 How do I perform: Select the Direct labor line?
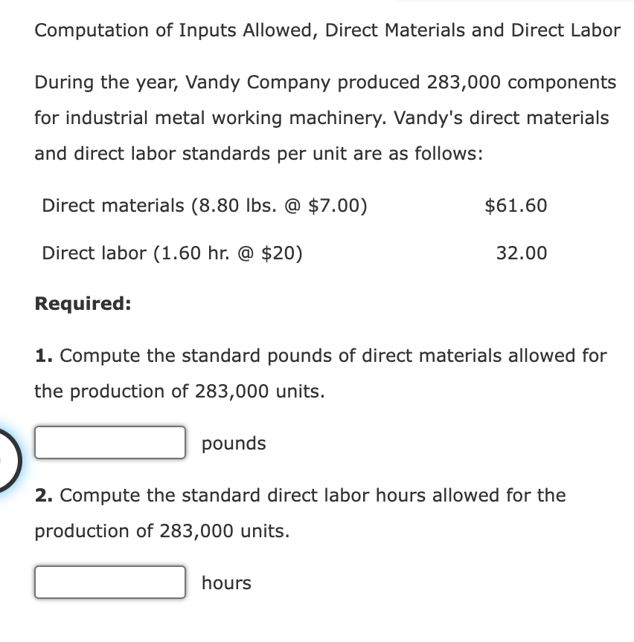click(x=170, y=253)
